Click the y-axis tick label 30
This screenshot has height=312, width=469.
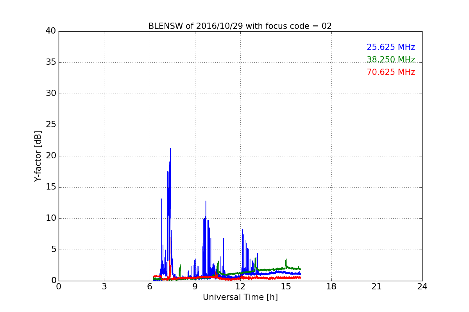[x=50, y=93]
